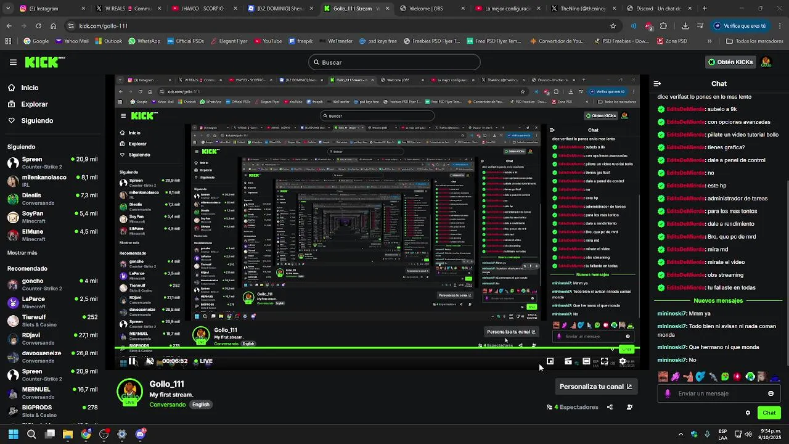The height and width of the screenshot is (444, 789).
Task: Open Discord from the taskbar
Action: (x=140, y=434)
